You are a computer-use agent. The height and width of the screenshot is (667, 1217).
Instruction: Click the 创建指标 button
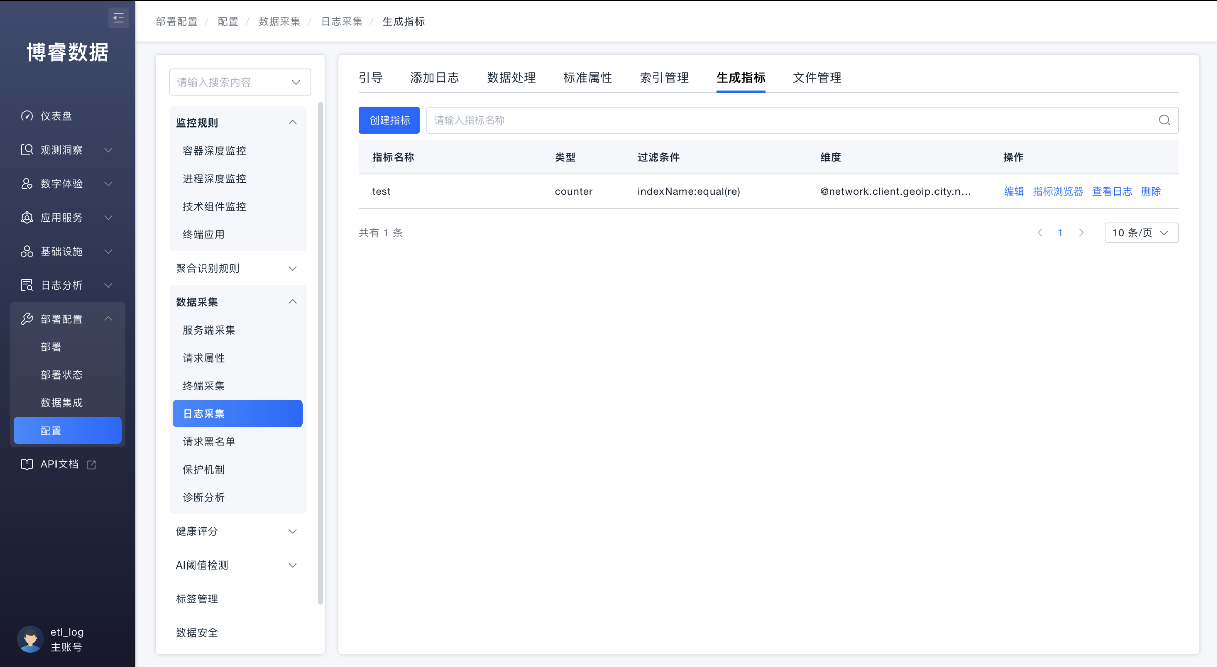point(389,120)
